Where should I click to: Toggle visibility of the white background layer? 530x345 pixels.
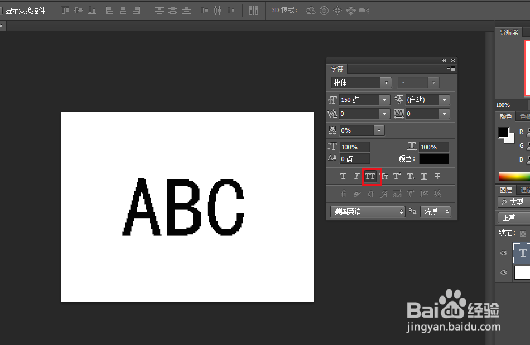(x=504, y=273)
